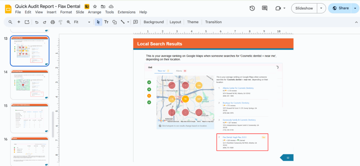360x166 pixels.
Task: Click the print icon
Action: (x=53, y=22)
